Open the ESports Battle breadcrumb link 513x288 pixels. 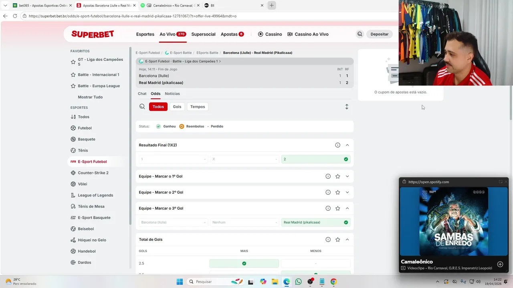coord(207,53)
